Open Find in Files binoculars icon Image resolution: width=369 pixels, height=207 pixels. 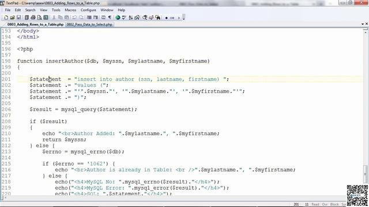(x=157, y=18)
